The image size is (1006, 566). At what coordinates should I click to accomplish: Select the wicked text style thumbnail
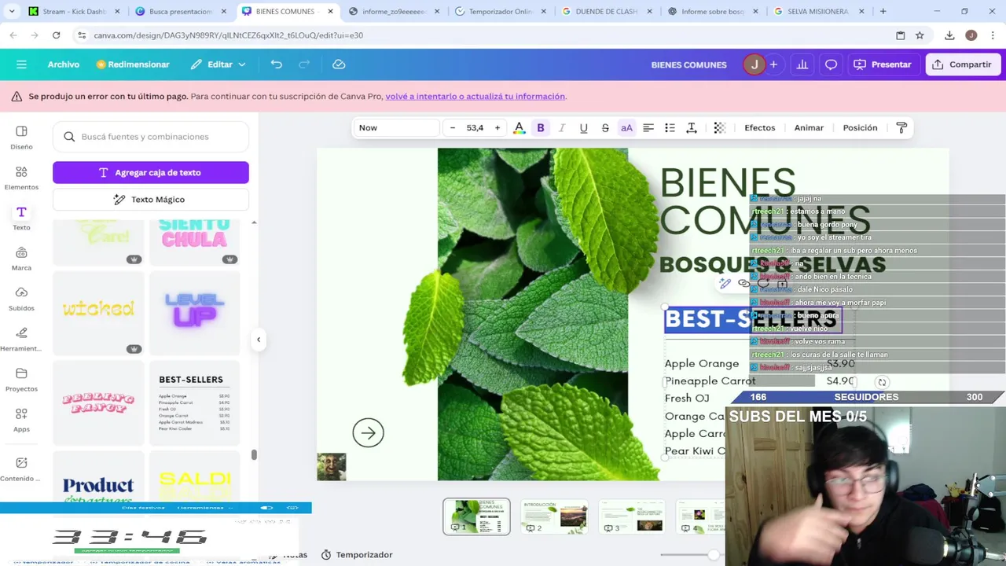(x=98, y=313)
